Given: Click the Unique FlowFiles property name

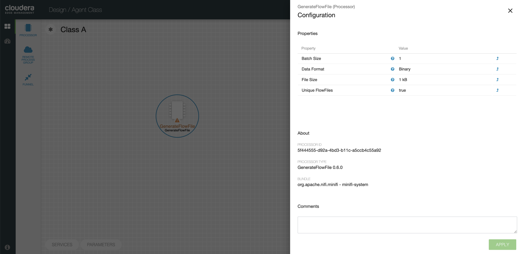Looking at the screenshot, I should point(317,90).
